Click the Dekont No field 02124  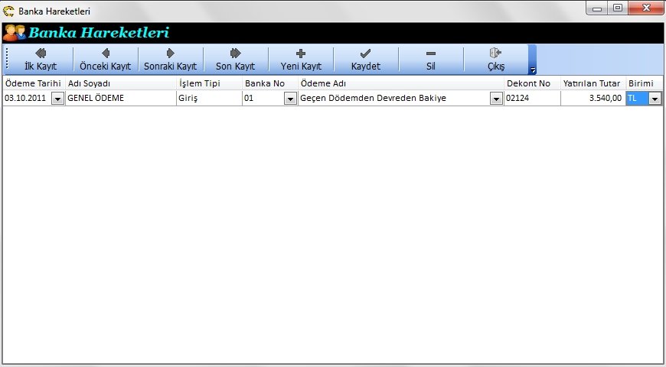tap(531, 99)
